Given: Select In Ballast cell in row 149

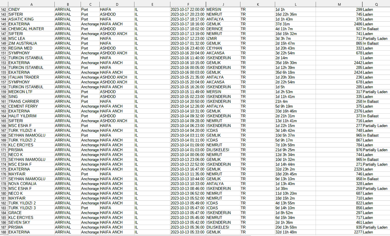Looking at the screenshot, I should 376,43.
